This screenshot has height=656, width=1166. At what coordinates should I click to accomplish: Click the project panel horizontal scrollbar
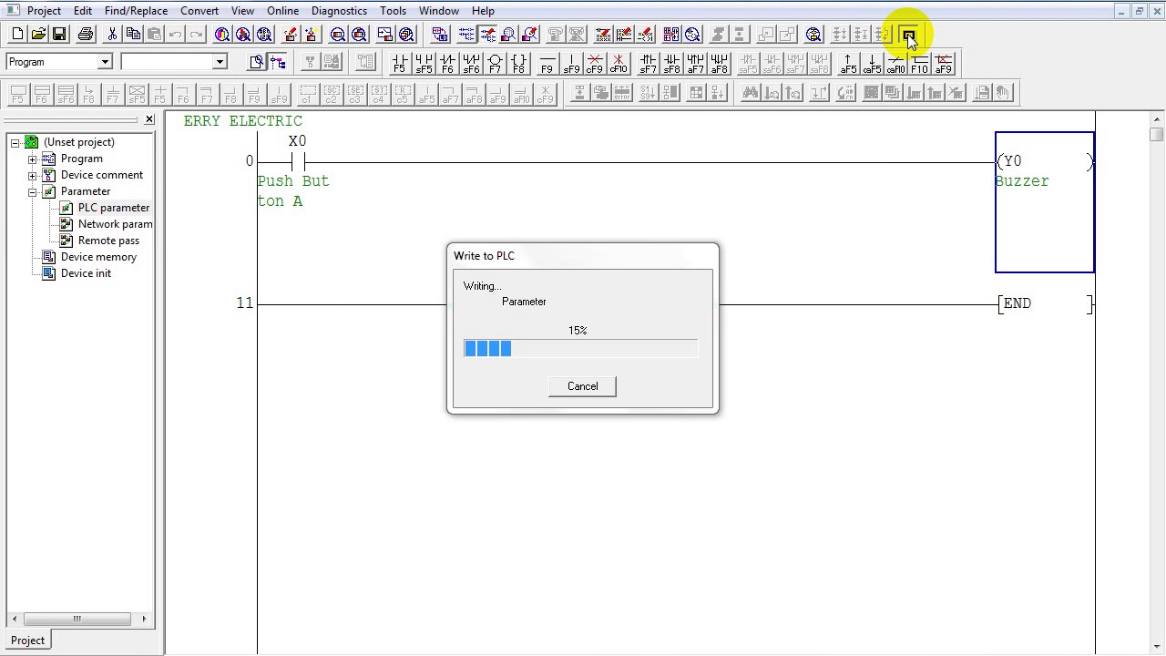77,619
